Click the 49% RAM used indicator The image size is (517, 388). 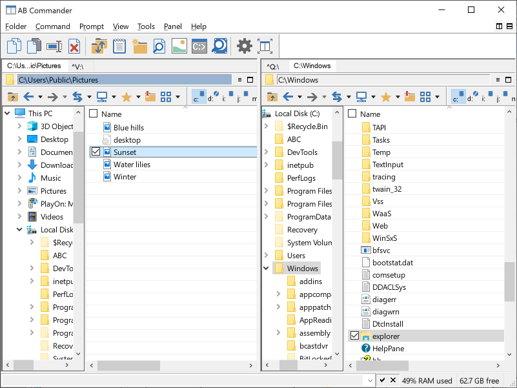427,380
